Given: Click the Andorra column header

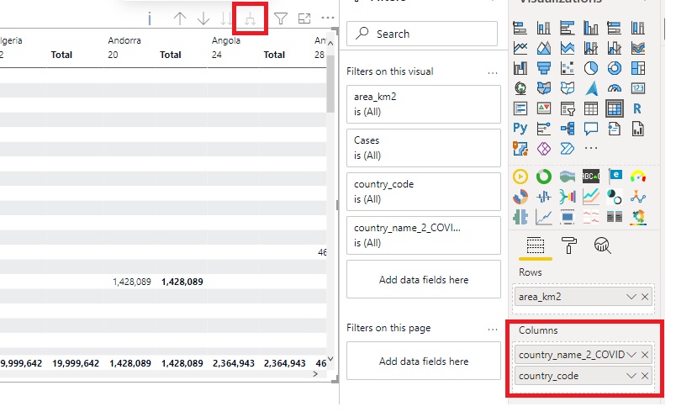Looking at the screenshot, I should (124, 40).
